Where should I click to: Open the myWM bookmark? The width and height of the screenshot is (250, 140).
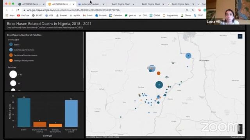pyautogui.click(x=75, y=16)
